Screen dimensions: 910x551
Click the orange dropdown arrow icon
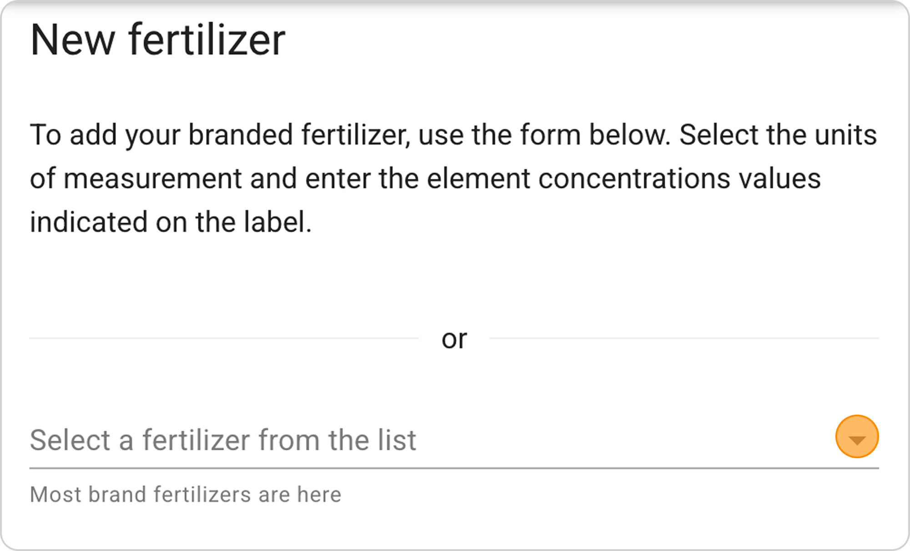pos(857,437)
